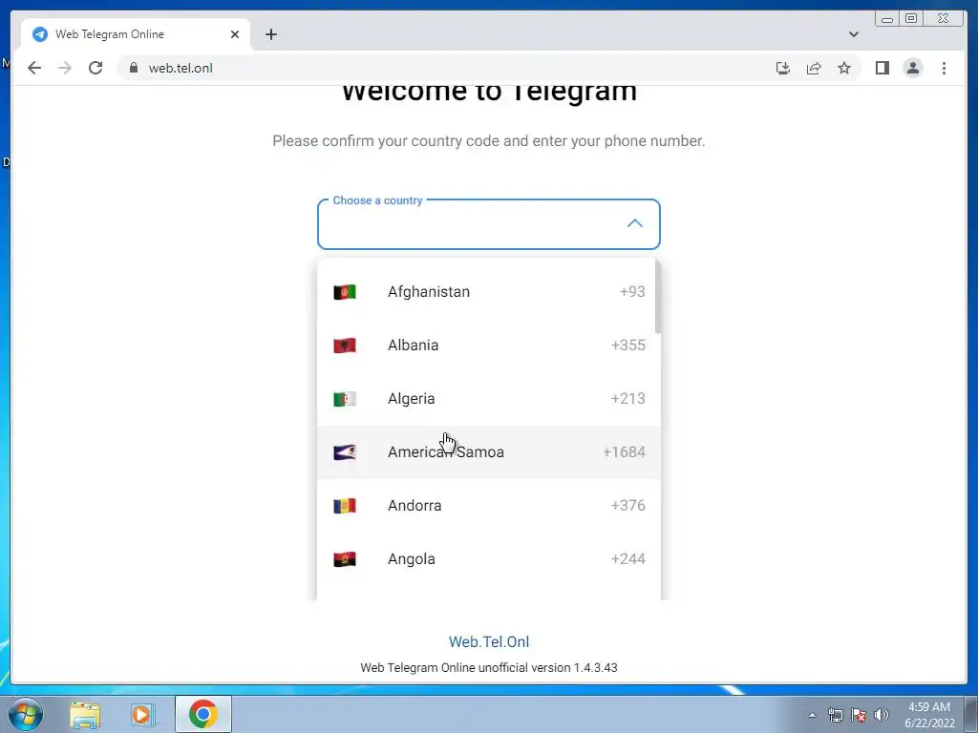Select American Samoa from the country list
Viewport: 978px width, 733px height.
coord(488,452)
